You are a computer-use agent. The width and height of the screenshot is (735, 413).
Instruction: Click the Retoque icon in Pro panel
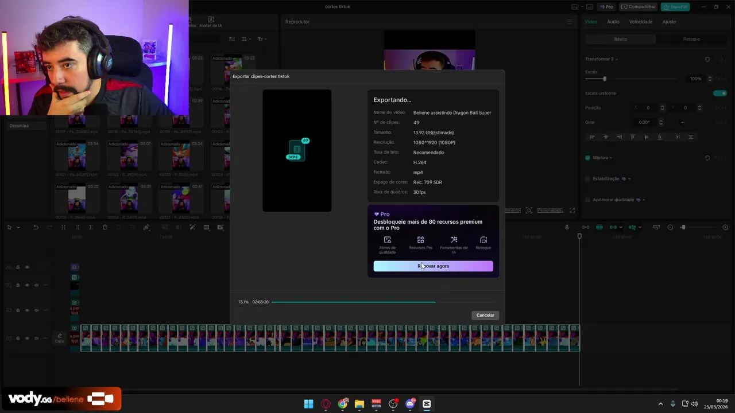(x=483, y=240)
